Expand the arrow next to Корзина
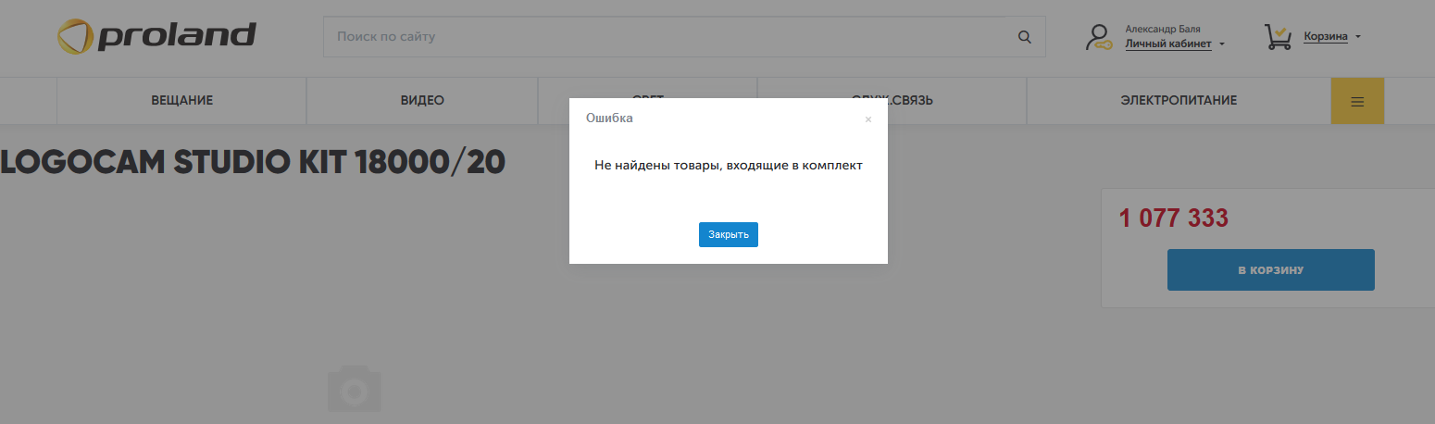The height and width of the screenshot is (424, 1435). (x=1358, y=37)
